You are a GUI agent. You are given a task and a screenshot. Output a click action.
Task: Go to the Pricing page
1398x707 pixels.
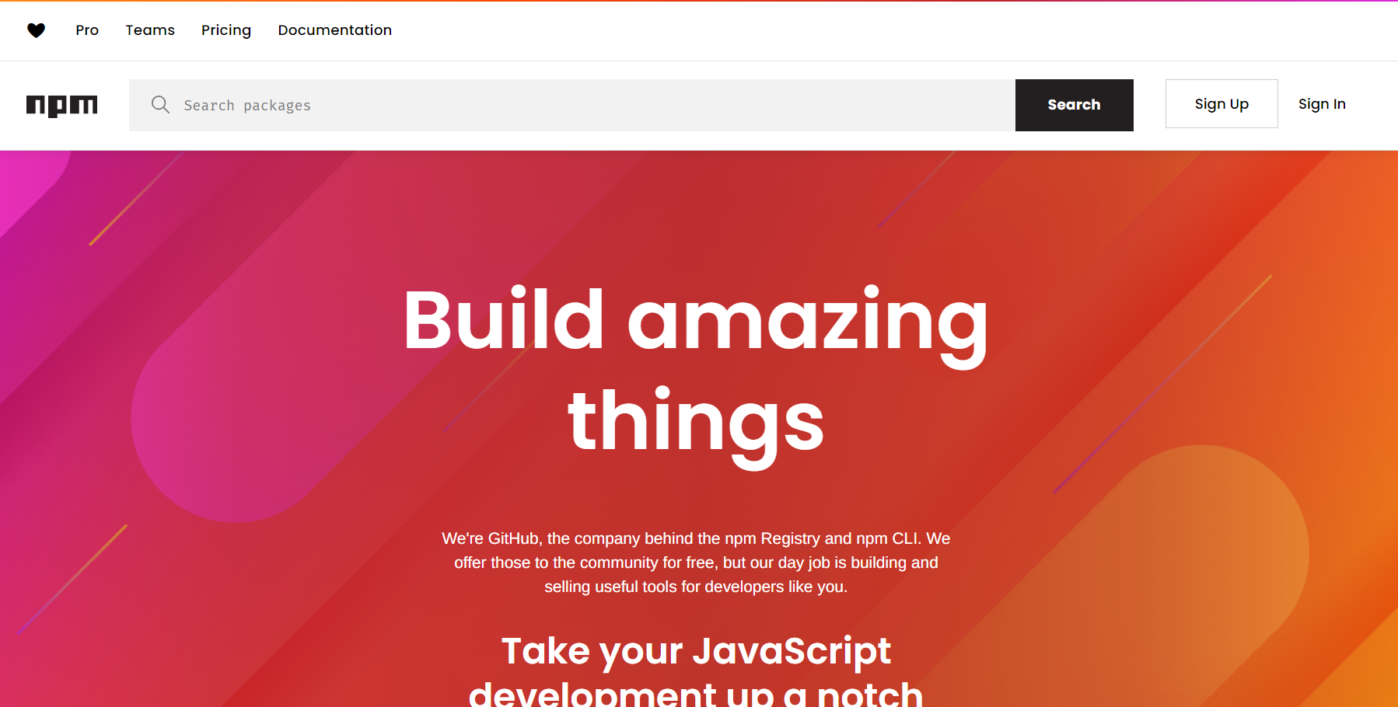pos(226,30)
